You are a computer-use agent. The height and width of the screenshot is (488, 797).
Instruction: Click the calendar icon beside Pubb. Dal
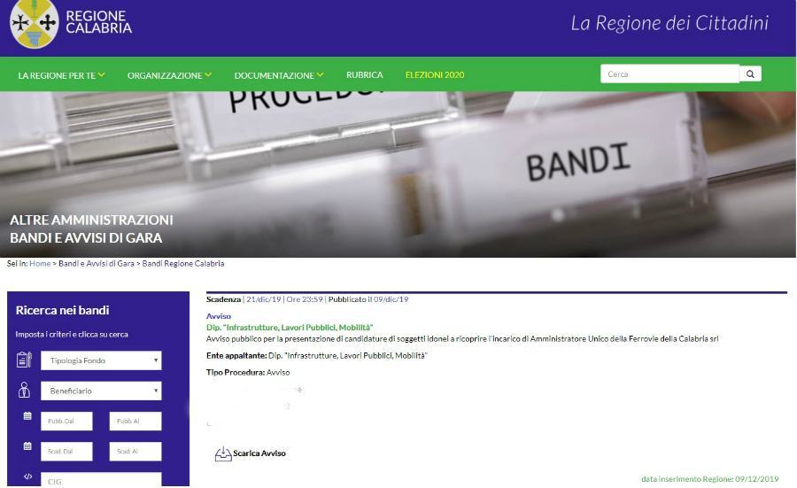tap(27, 415)
